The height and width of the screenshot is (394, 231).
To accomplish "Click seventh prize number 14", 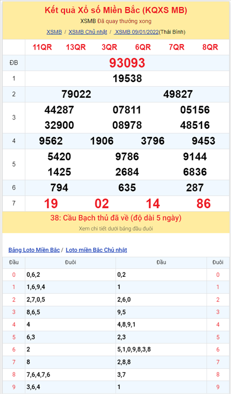I will pyautogui.click(x=153, y=204).
